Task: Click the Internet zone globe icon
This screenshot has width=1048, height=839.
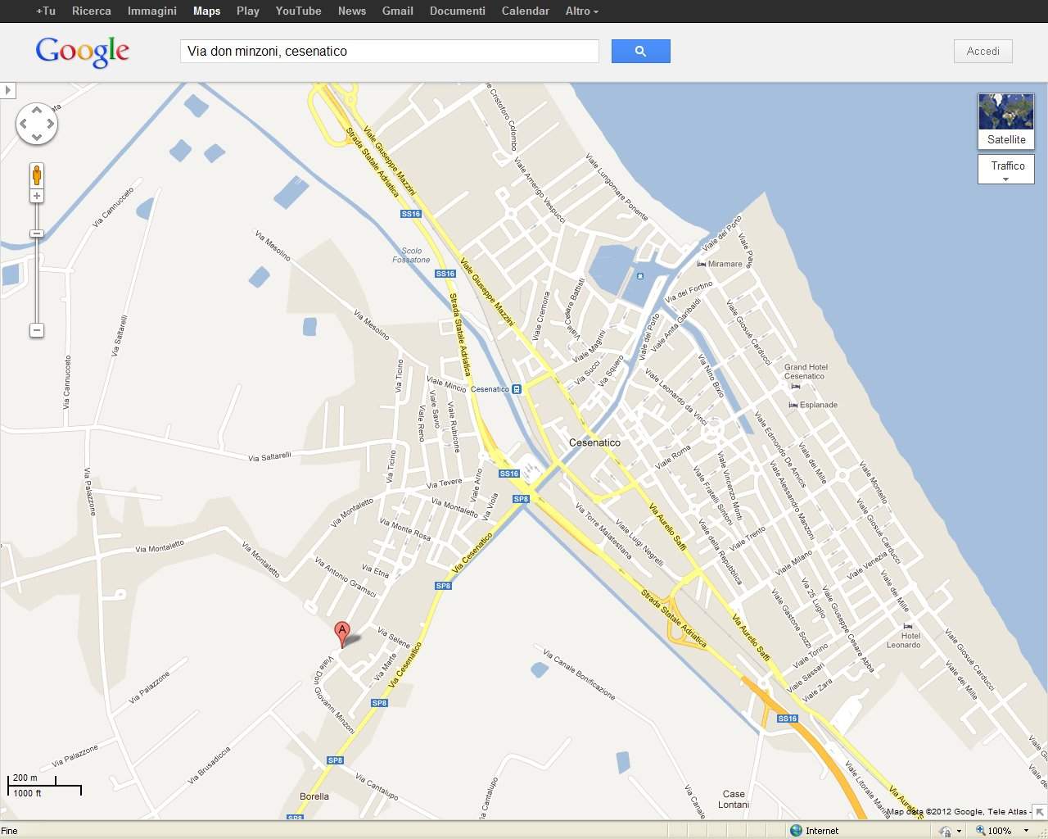Action: [796, 830]
